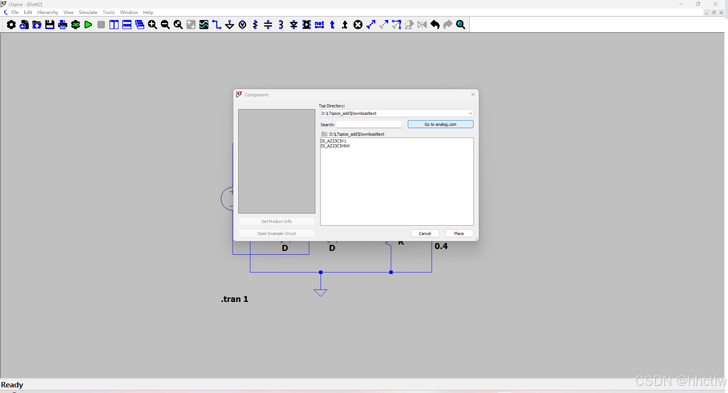This screenshot has width=728, height=393.
Task: Click Get Product Info button
Action: coord(276,221)
